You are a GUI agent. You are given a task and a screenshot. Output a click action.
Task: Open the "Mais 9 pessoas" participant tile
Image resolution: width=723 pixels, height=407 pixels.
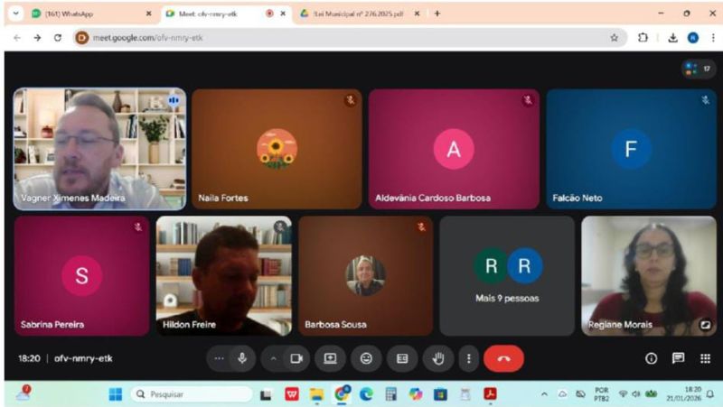coord(507,275)
